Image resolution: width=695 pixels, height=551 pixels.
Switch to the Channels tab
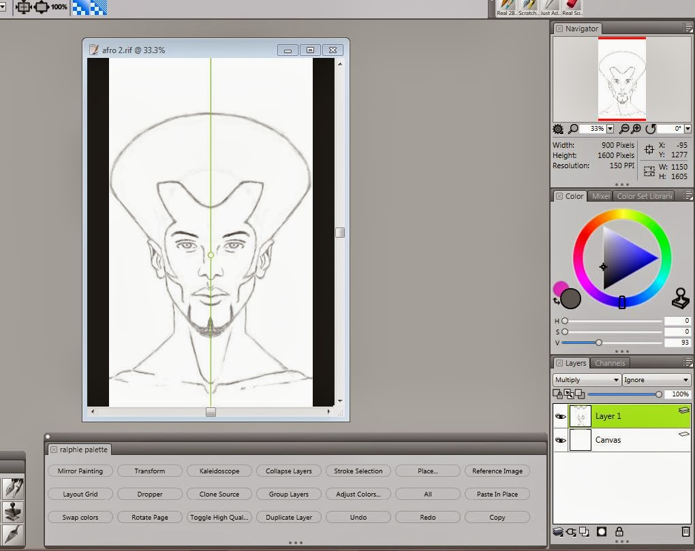[609, 363]
